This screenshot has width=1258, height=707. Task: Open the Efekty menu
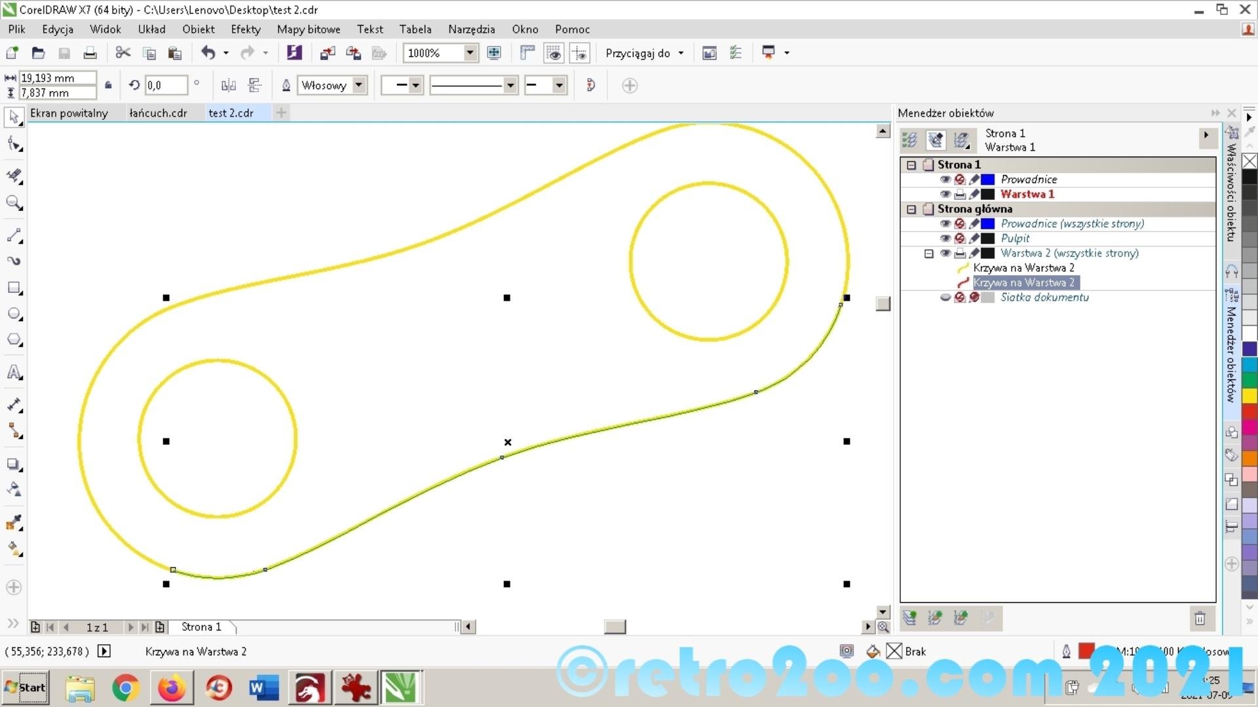point(245,29)
